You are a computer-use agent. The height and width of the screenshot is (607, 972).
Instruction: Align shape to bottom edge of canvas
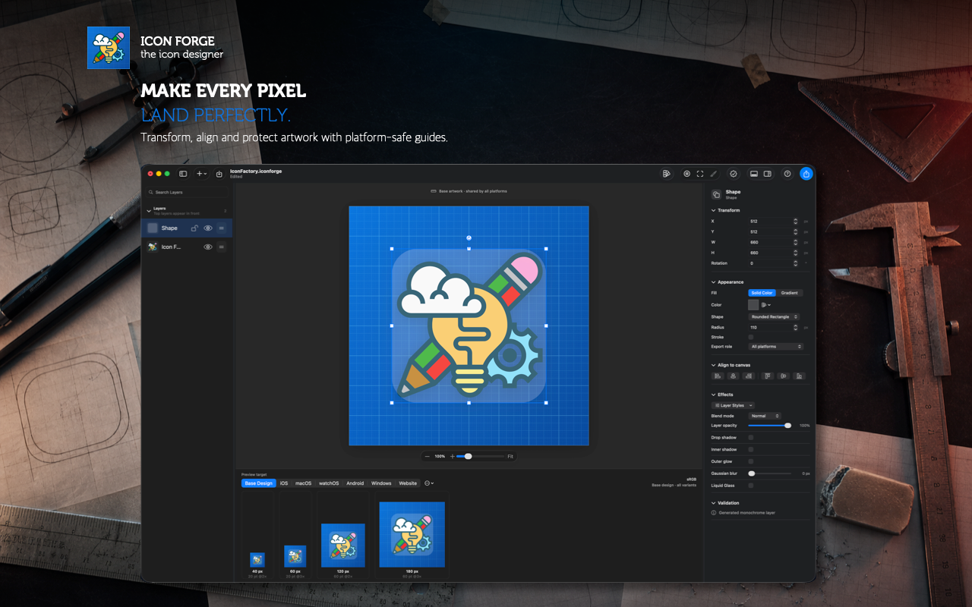coord(798,376)
